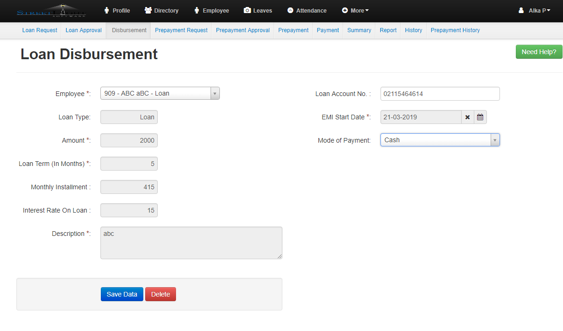Screen dimensions: 563x331
Task: Switch to the Loan Request tab
Action: pos(40,30)
